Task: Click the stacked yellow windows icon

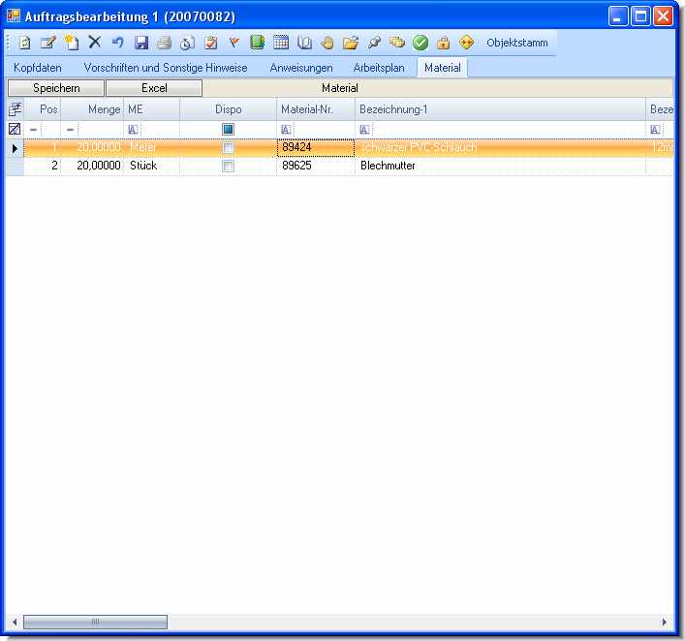Action: (397, 43)
